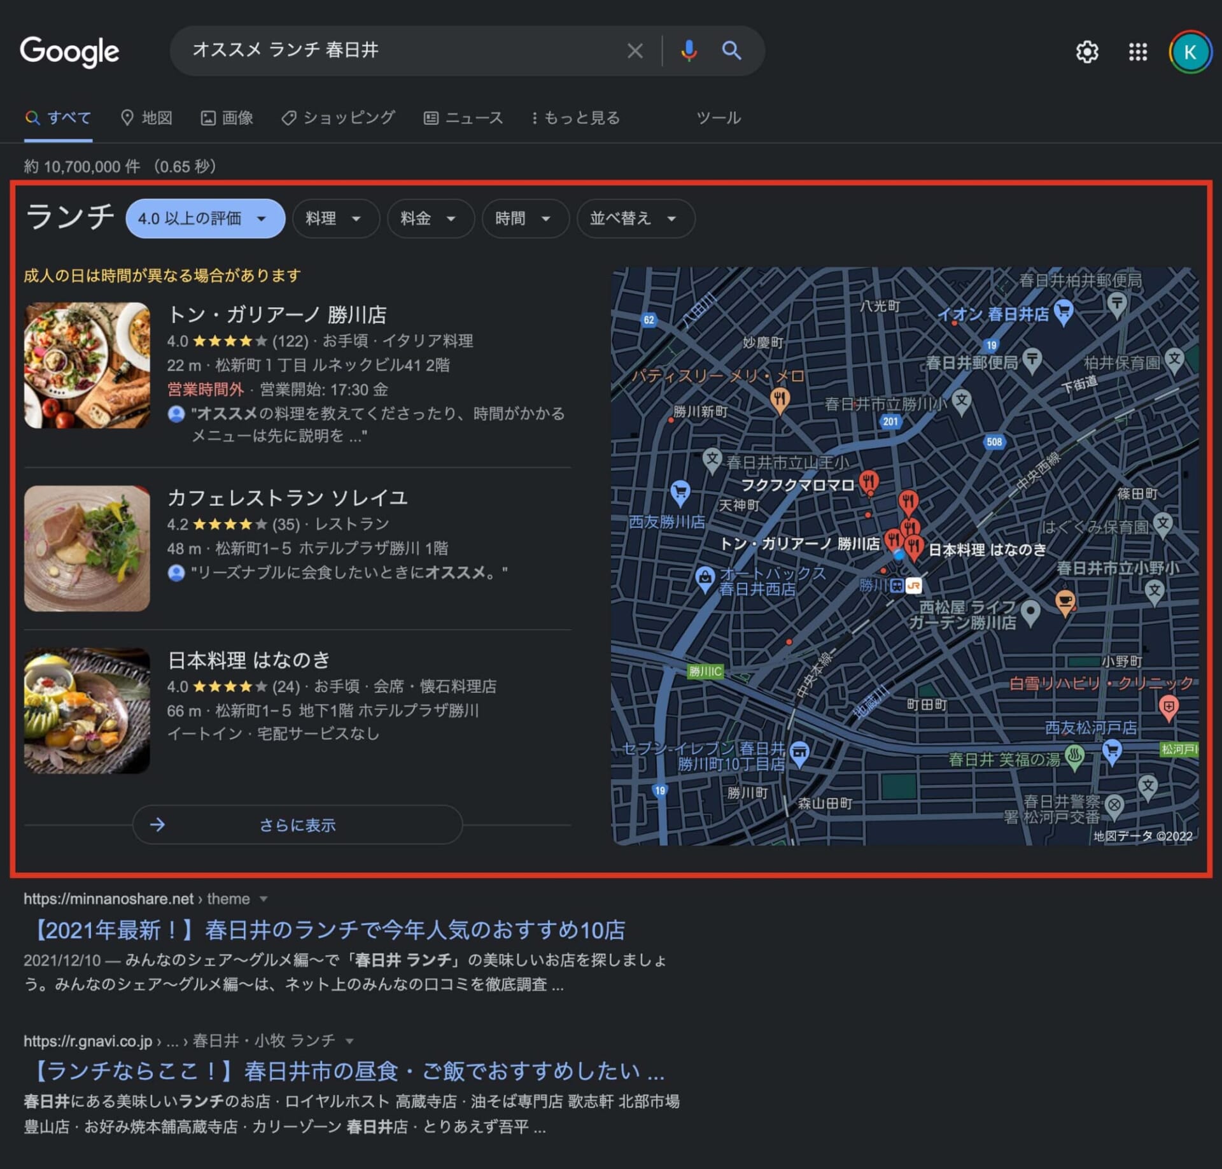Click the 春日井 笑福の湯 hot spring pin
Image resolution: width=1222 pixels, height=1169 pixels.
tap(1075, 758)
